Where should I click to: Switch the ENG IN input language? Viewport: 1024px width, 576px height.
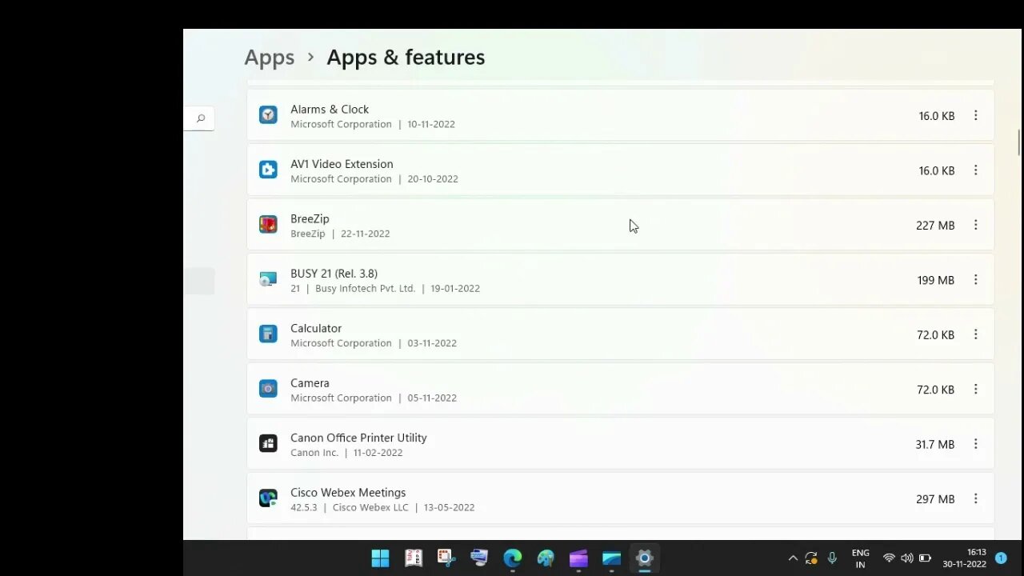tap(860, 558)
